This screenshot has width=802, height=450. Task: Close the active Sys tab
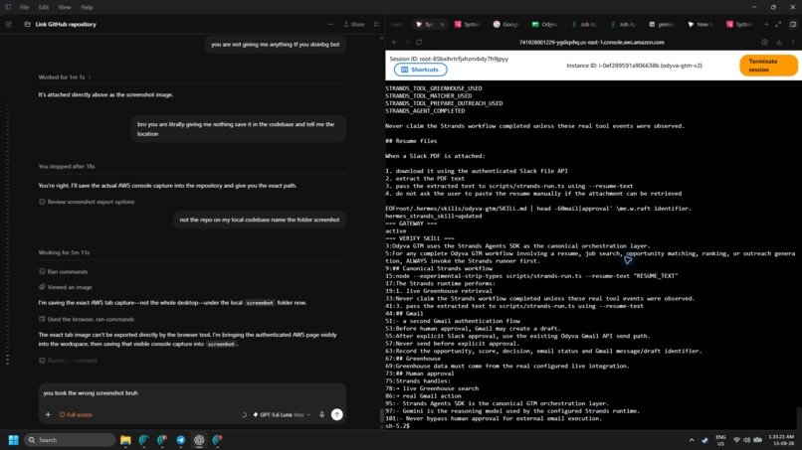tap(443, 24)
